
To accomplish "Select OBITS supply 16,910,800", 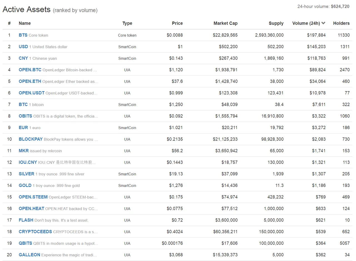I will click(x=273, y=116).
